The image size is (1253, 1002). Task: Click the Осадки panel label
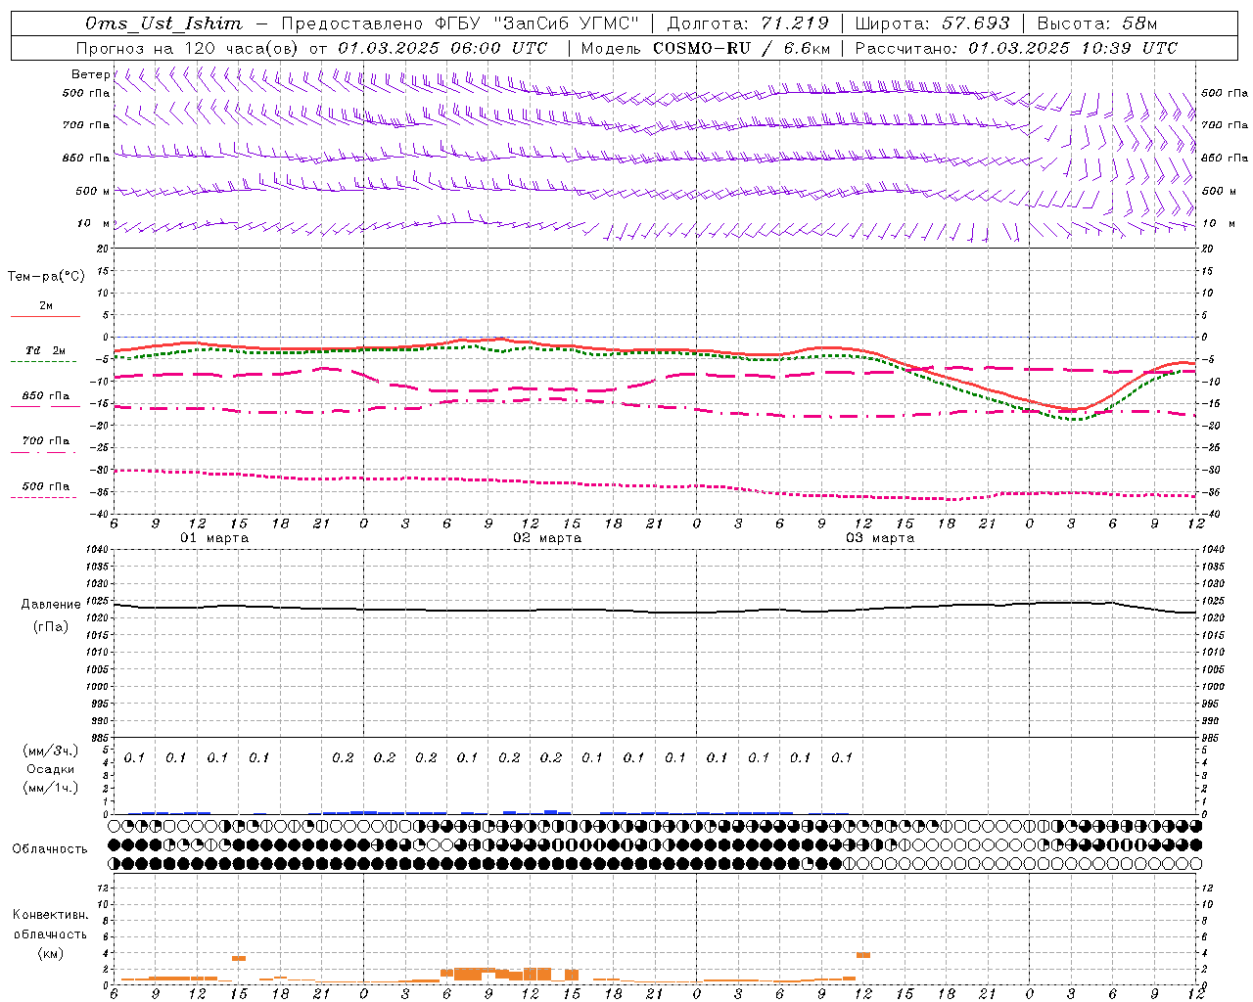51,769
